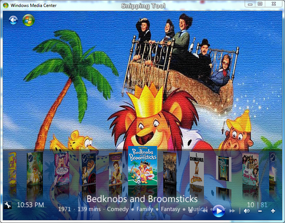
Task: Minimize the Windows Media Center window
Action: [250, 4]
